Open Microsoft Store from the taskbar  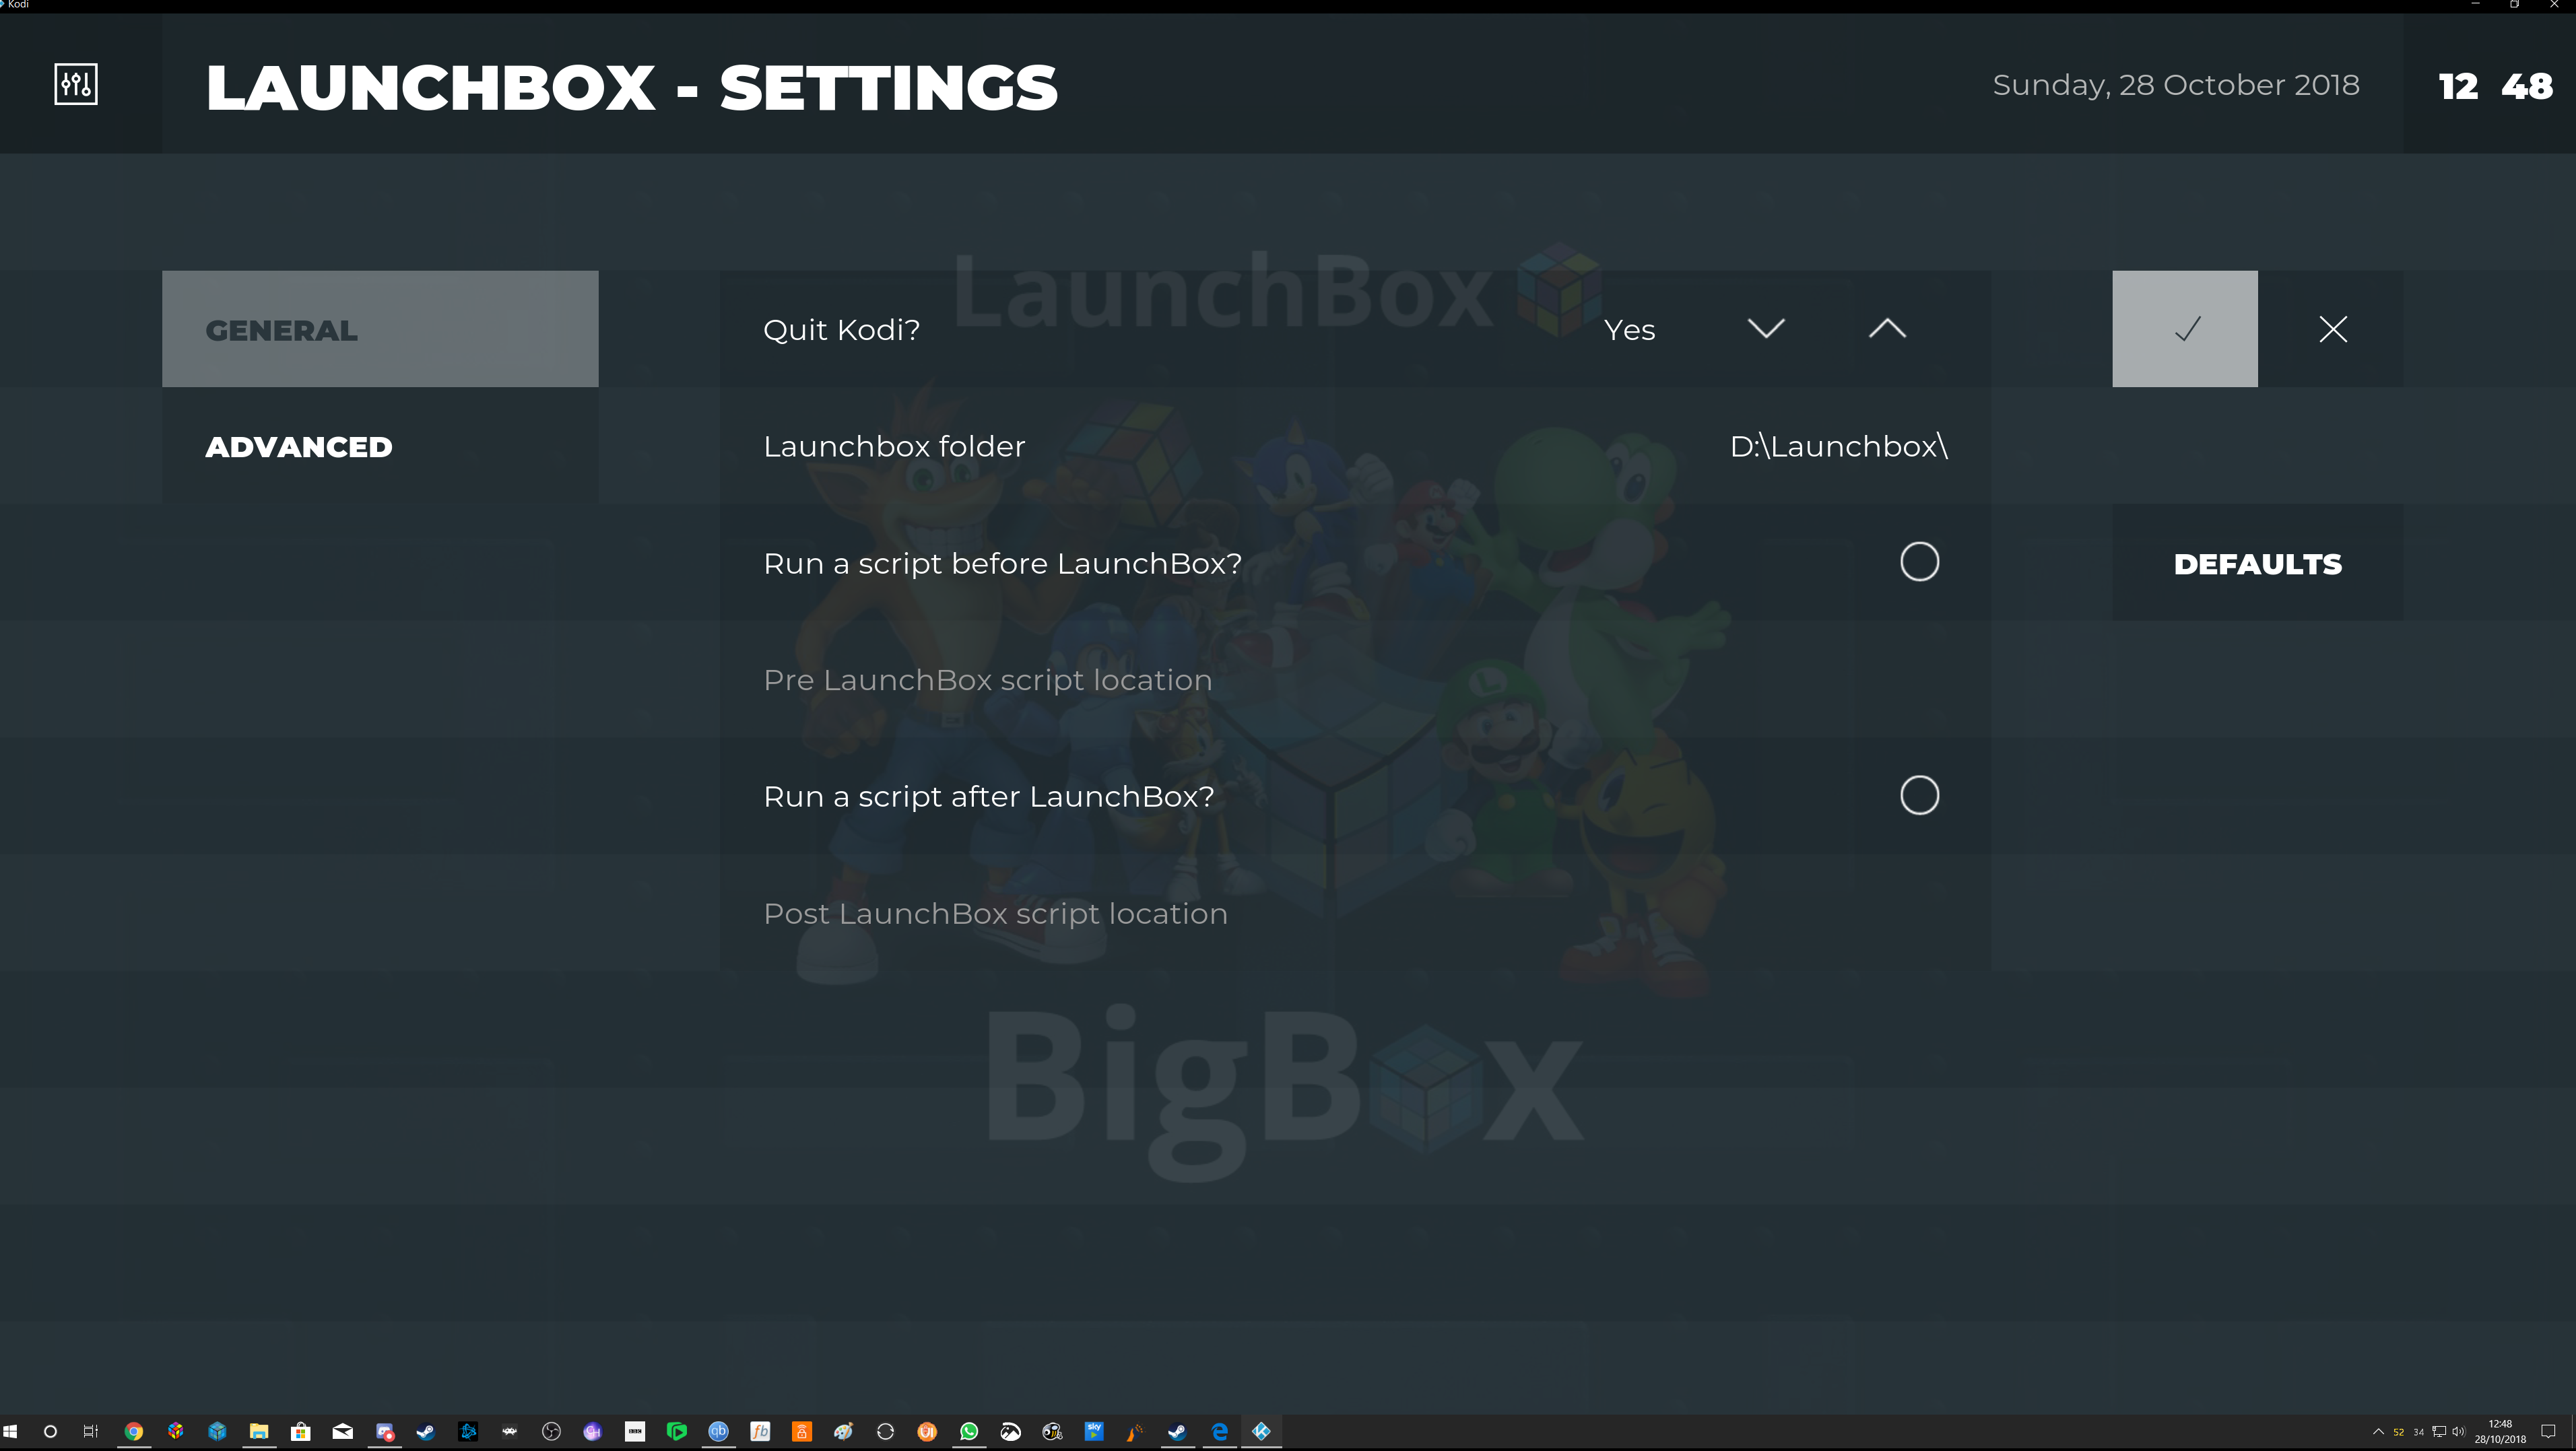[x=300, y=1431]
